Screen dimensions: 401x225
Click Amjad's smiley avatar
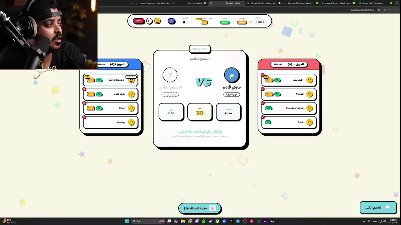click(x=310, y=94)
